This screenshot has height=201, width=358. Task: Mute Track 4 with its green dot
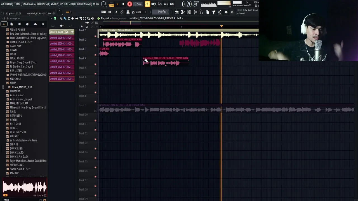[x=95, y=64]
